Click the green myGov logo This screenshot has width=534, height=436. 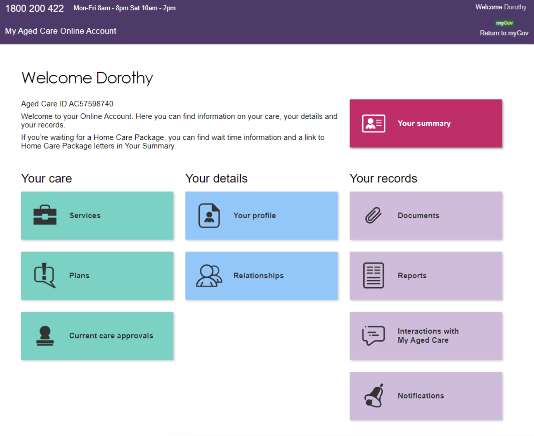(504, 23)
